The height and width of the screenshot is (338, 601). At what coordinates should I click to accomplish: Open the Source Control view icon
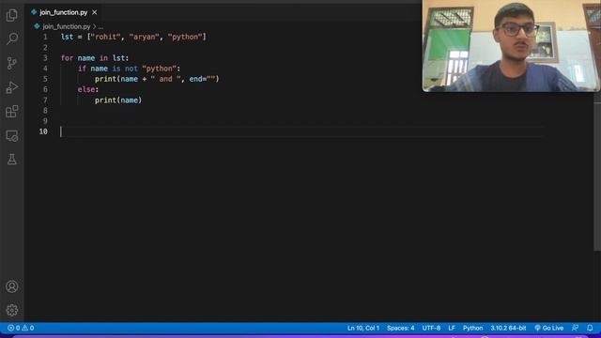pyautogui.click(x=12, y=63)
